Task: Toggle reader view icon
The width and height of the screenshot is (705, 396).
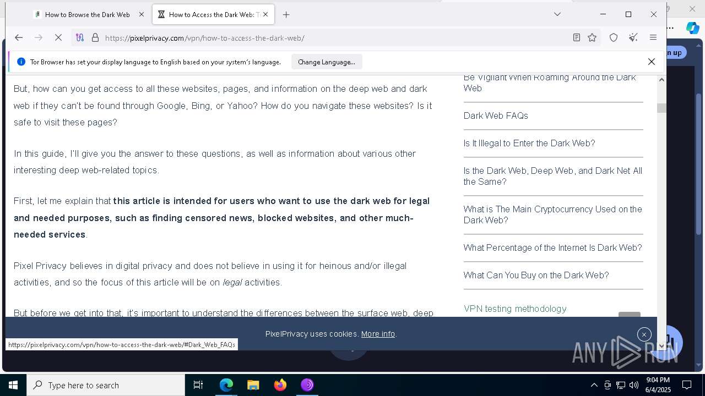Action: coord(576,37)
